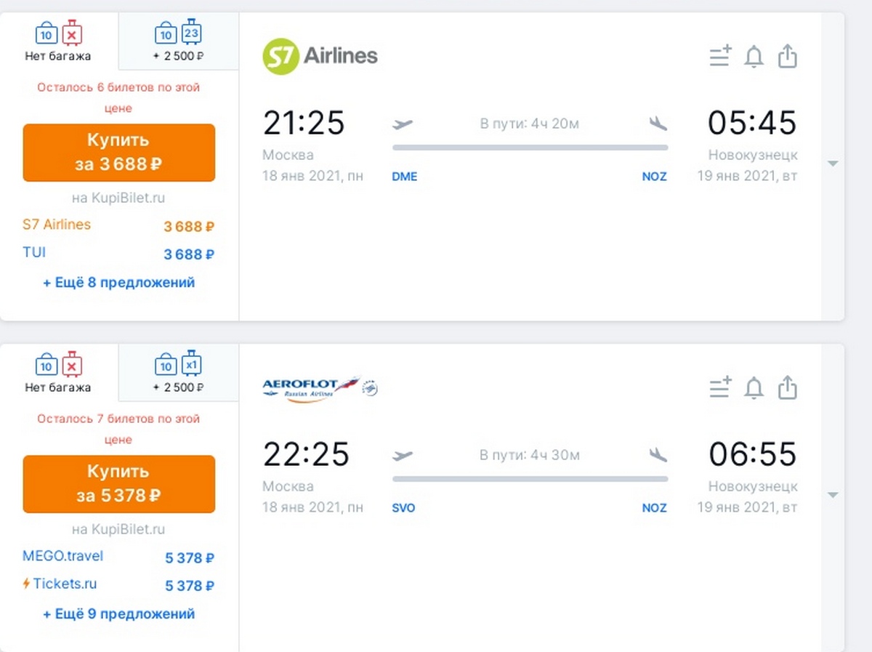Expand S7 flight details arrow
The width and height of the screenshot is (872, 652).
pos(833,164)
